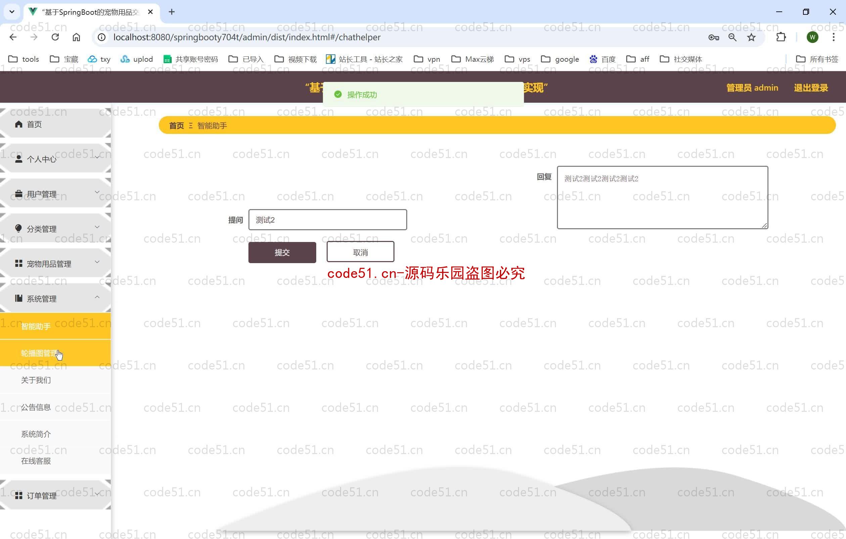Select 轮播图管理 in sidebar
846x539 pixels.
tap(55, 353)
